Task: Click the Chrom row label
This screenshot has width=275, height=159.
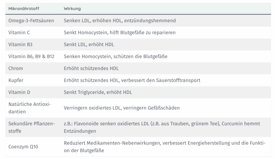Action: point(16,68)
